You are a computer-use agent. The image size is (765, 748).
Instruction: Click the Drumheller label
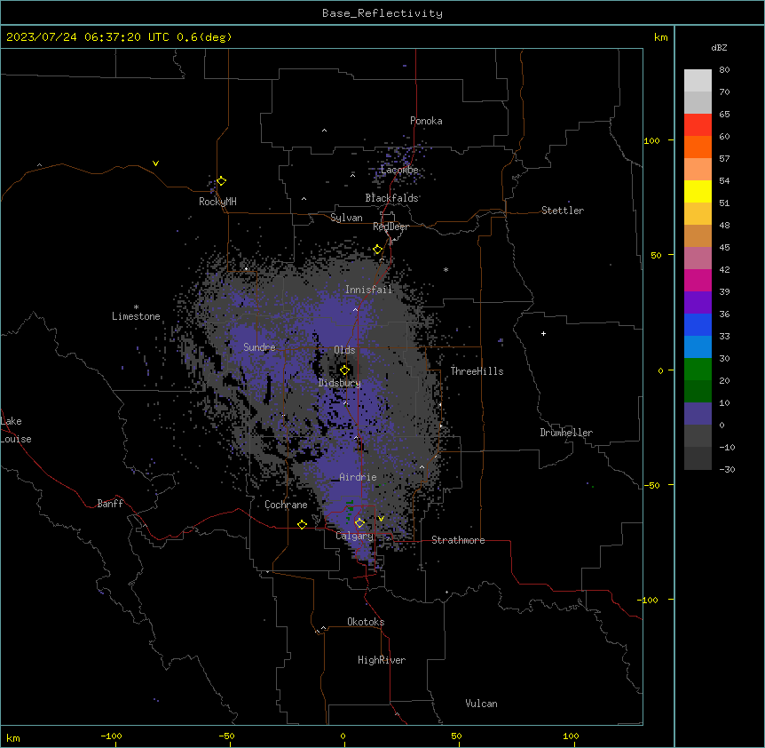tap(566, 433)
